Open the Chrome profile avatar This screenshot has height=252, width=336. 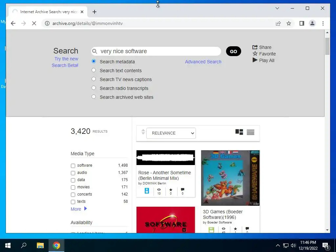click(x=312, y=23)
